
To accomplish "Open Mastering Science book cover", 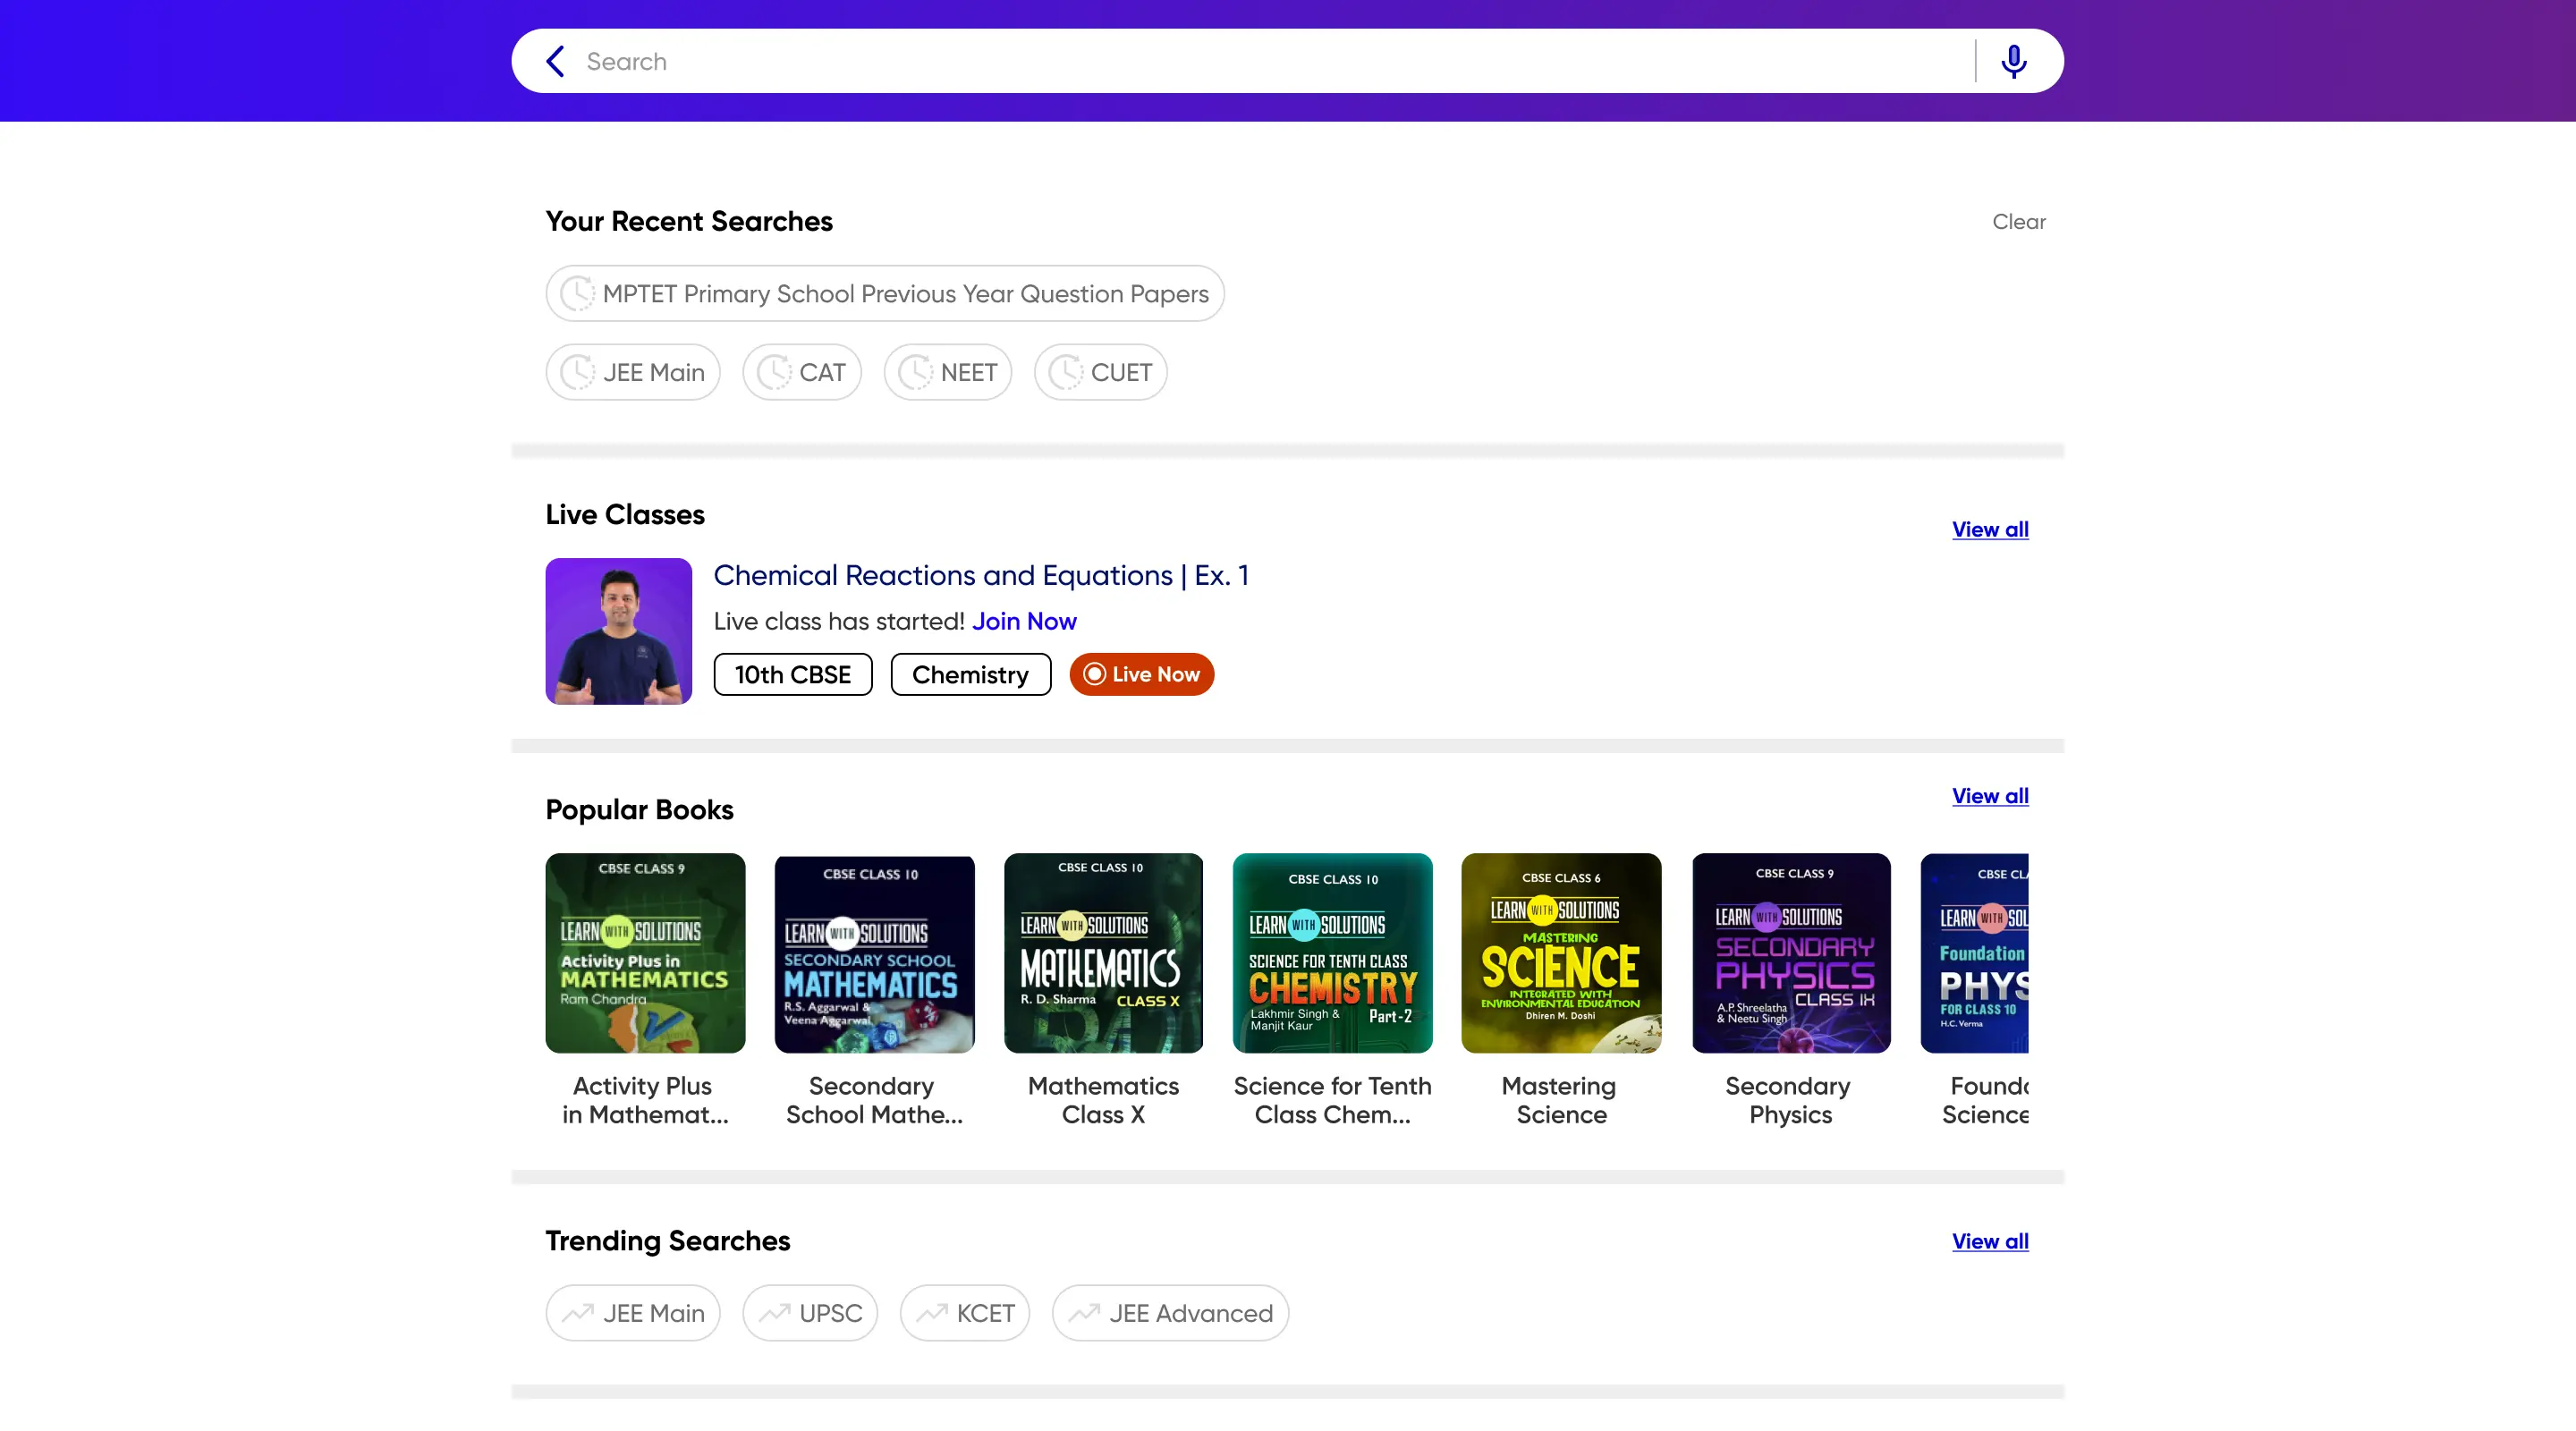I will click(x=1561, y=952).
